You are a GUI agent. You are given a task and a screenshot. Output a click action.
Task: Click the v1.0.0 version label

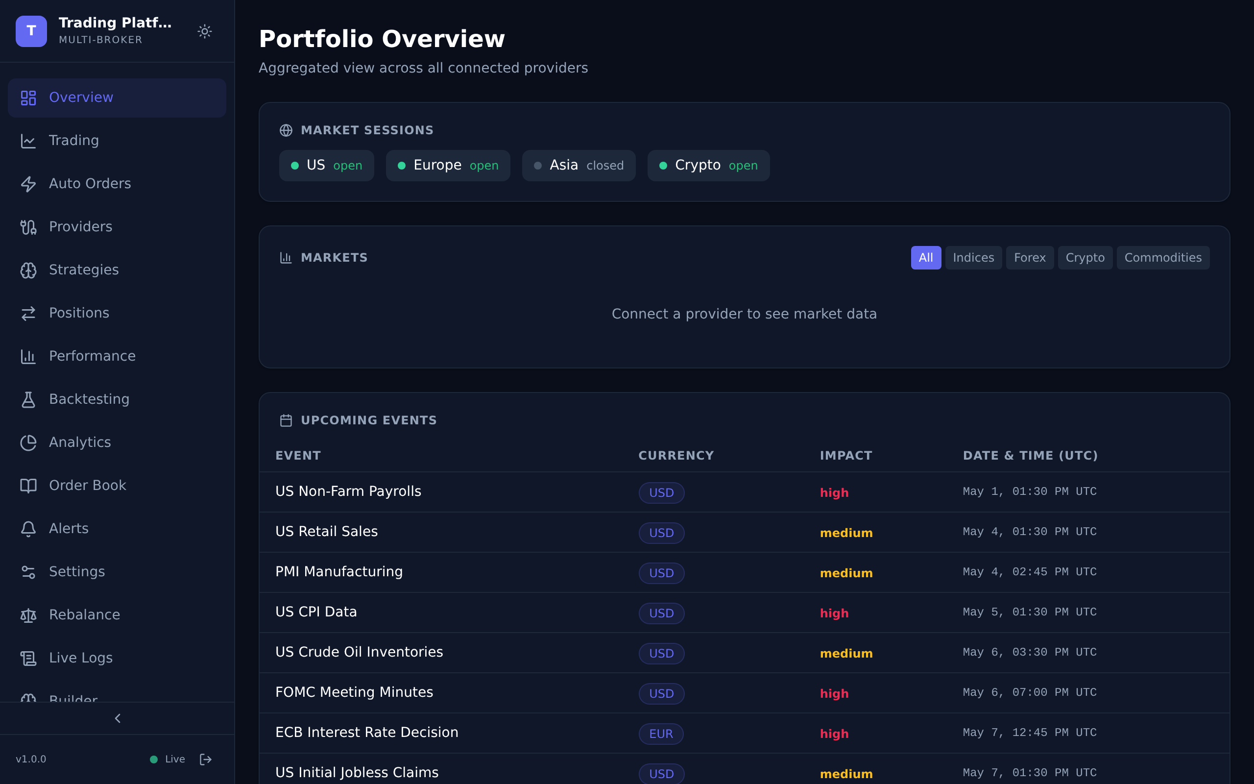[x=31, y=759]
